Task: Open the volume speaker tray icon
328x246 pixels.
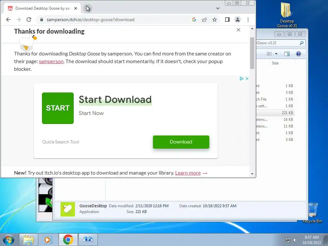Action: (296, 240)
